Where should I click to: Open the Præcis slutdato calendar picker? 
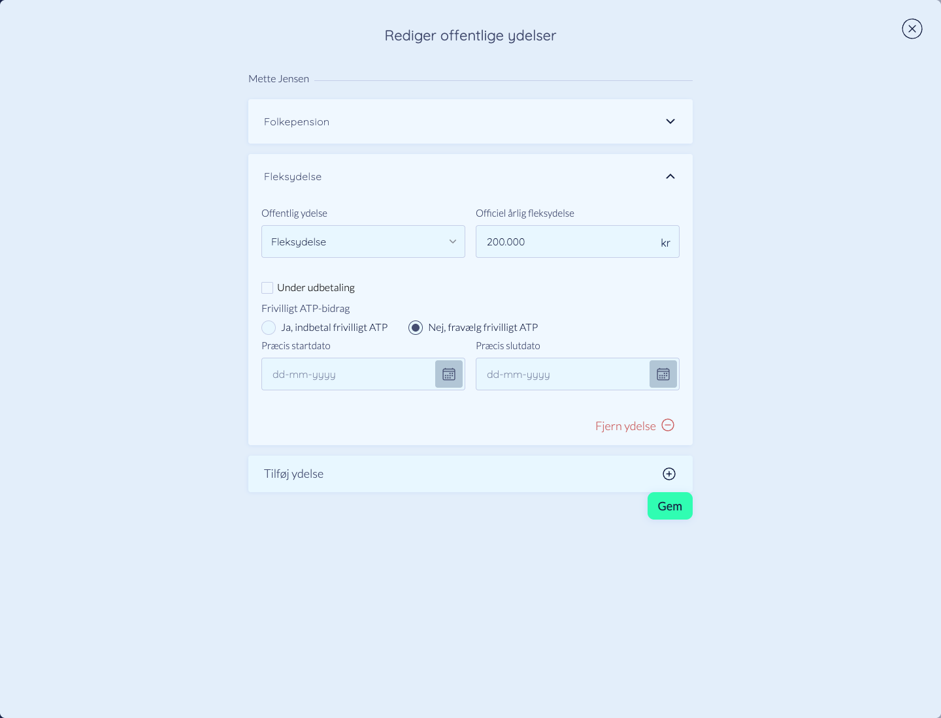663,374
